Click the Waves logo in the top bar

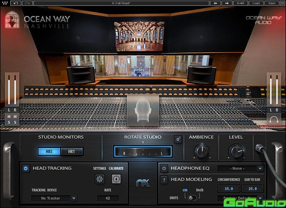pyautogui.click(x=5, y=3)
